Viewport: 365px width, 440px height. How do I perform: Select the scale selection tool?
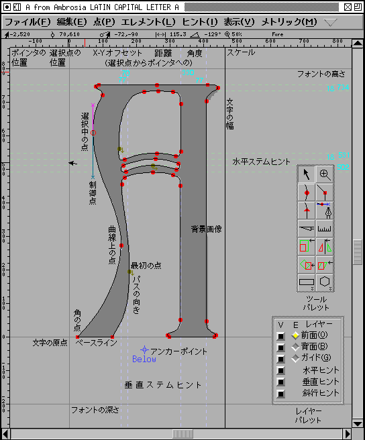point(307,246)
